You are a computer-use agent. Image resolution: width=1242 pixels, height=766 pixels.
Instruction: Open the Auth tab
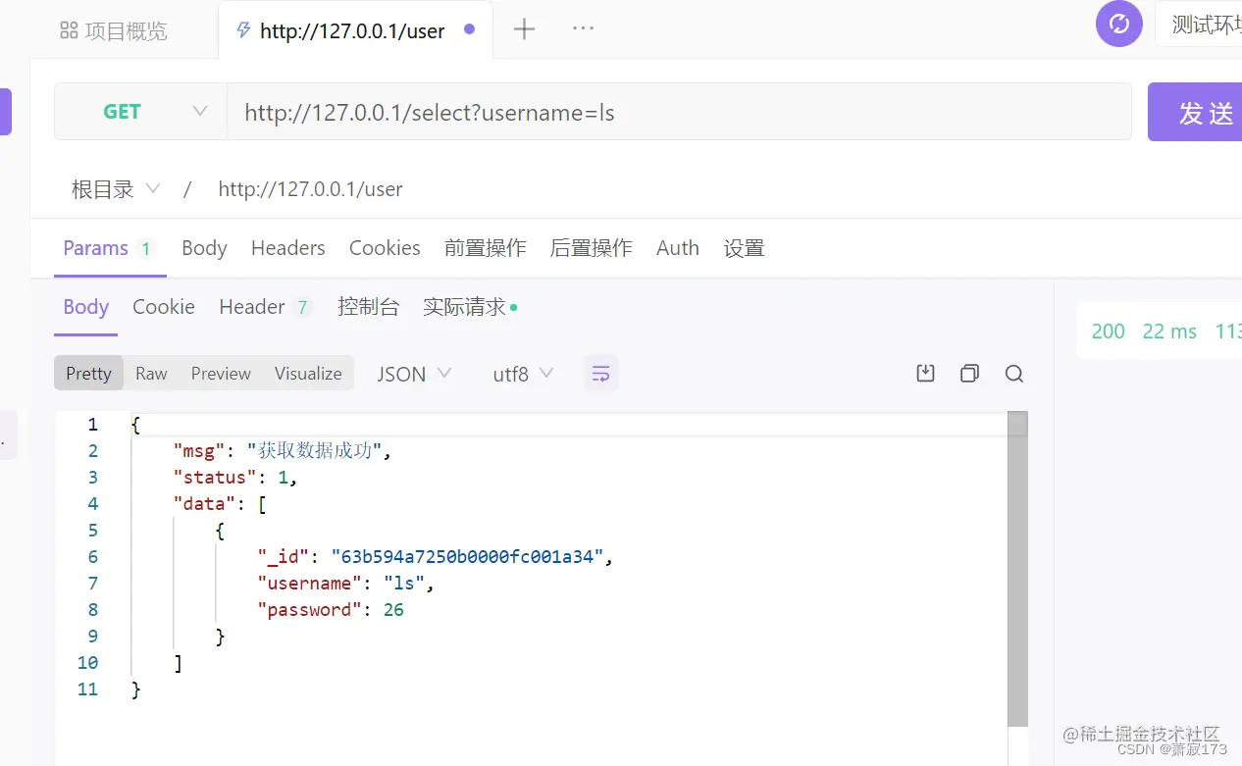click(678, 248)
